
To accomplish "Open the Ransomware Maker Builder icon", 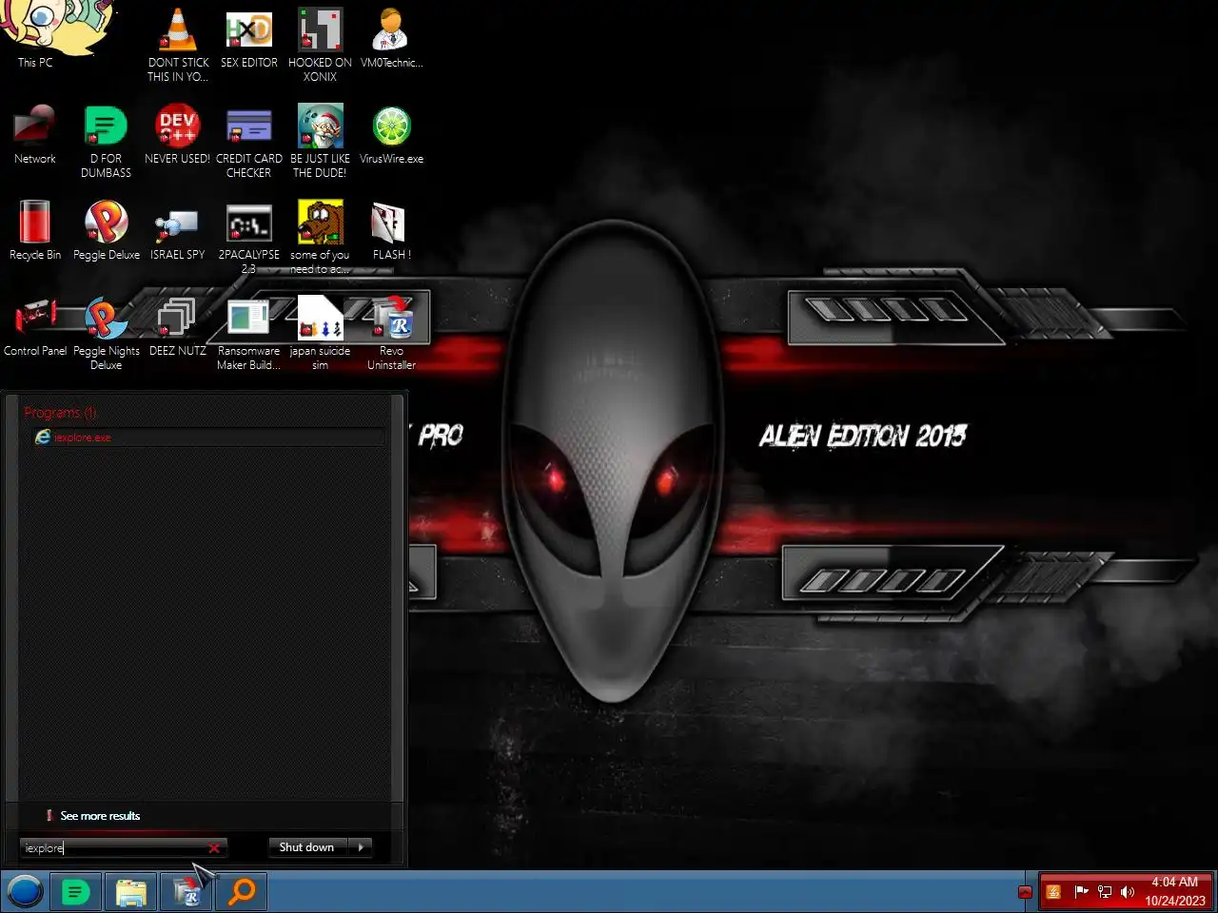I will pyautogui.click(x=248, y=333).
